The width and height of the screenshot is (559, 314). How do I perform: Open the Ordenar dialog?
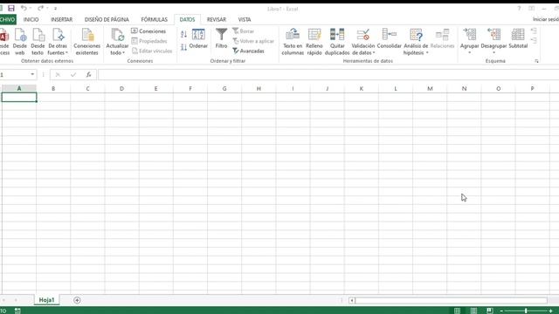coord(198,38)
